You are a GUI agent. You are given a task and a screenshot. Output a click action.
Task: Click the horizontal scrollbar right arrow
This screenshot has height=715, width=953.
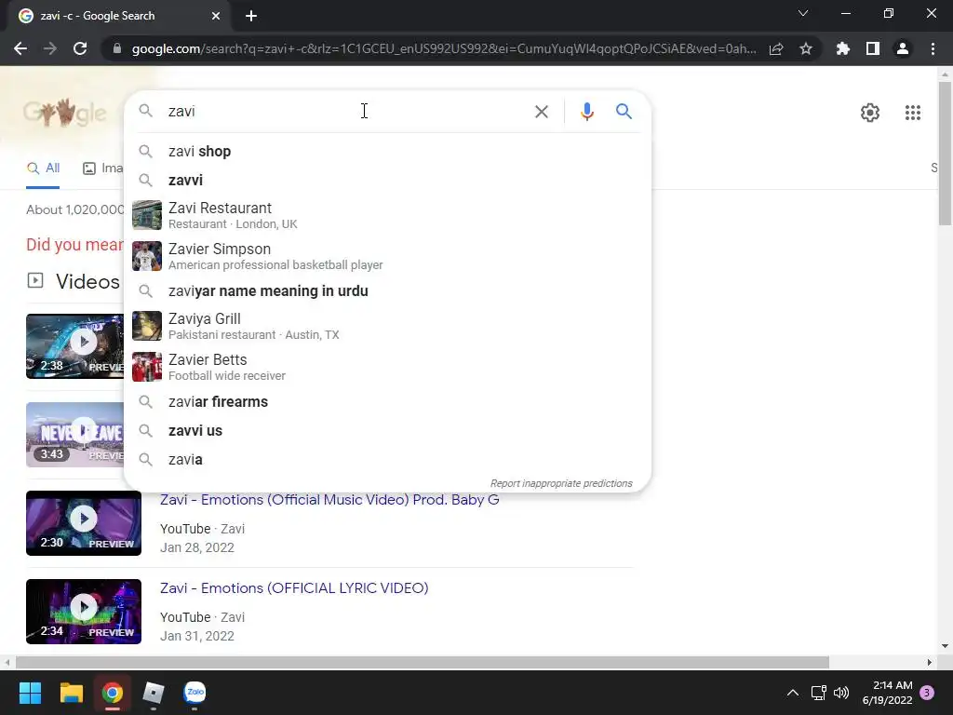(x=930, y=662)
